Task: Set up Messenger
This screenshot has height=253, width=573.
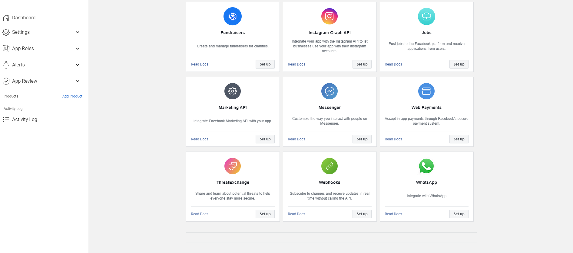Action: (x=362, y=139)
